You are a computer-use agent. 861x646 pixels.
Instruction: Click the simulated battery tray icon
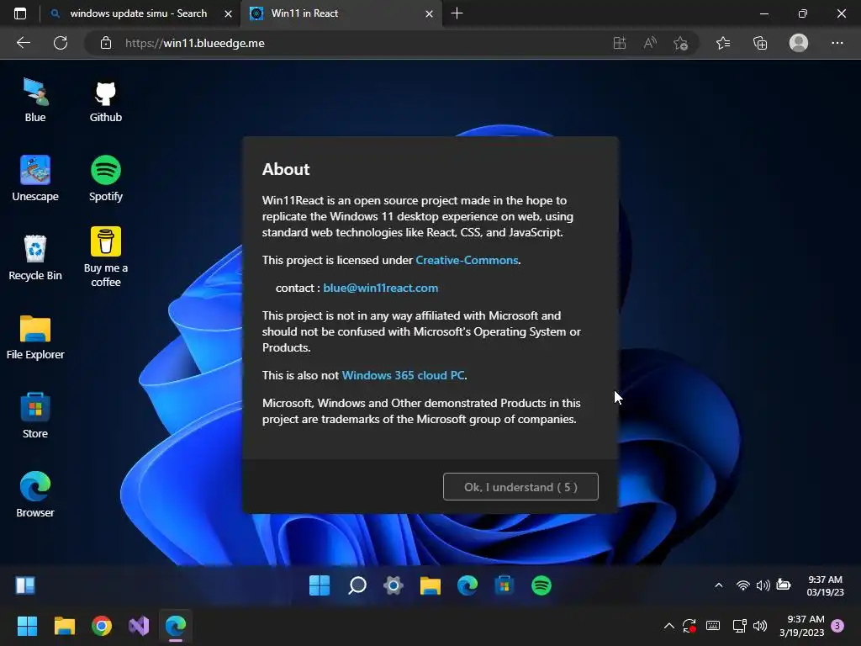[x=784, y=585]
